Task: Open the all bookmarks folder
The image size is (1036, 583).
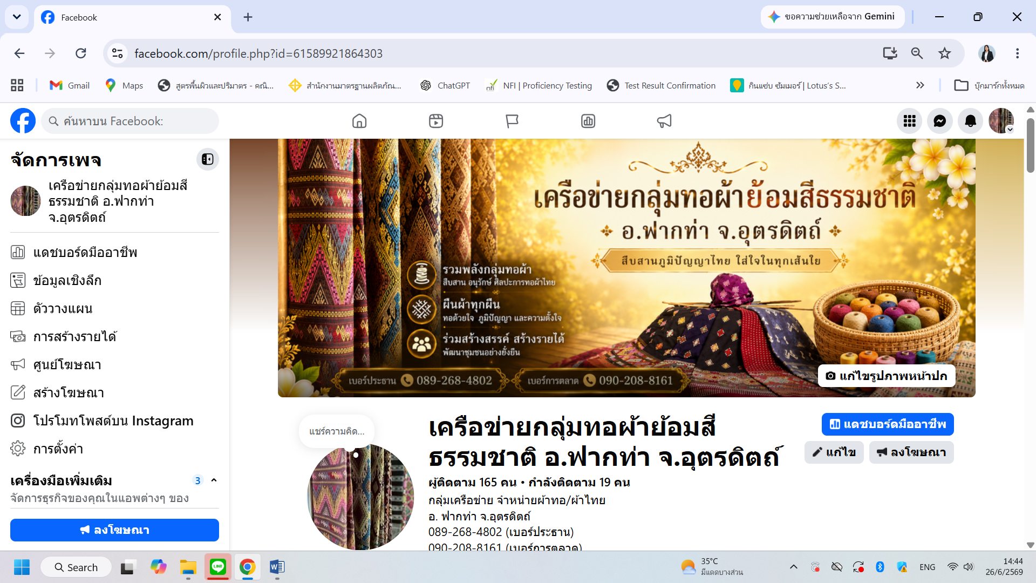Action: pos(989,85)
